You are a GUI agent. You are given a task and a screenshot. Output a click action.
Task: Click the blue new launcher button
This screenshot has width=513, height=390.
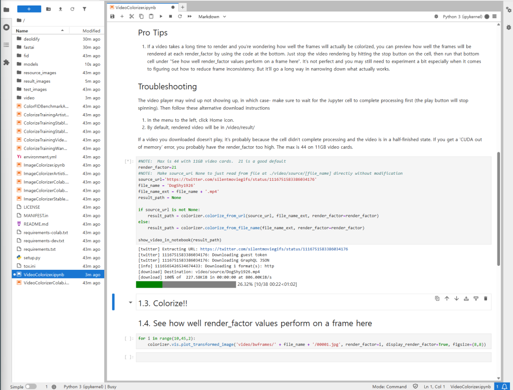tap(29, 9)
